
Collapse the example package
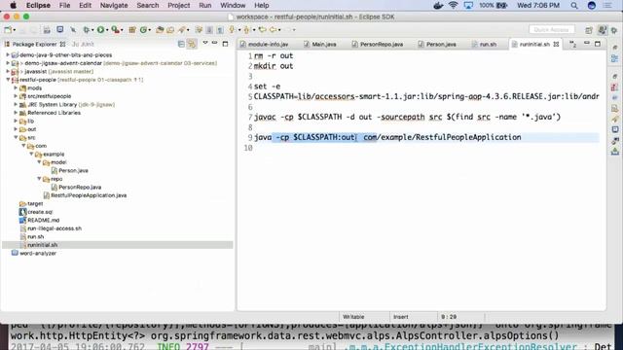pos(31,154)
